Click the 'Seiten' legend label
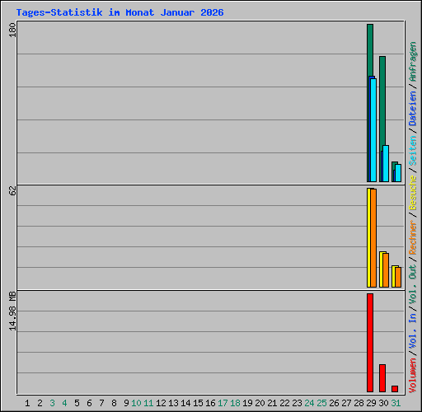The image size is (422, 412). tap(413, 151)
